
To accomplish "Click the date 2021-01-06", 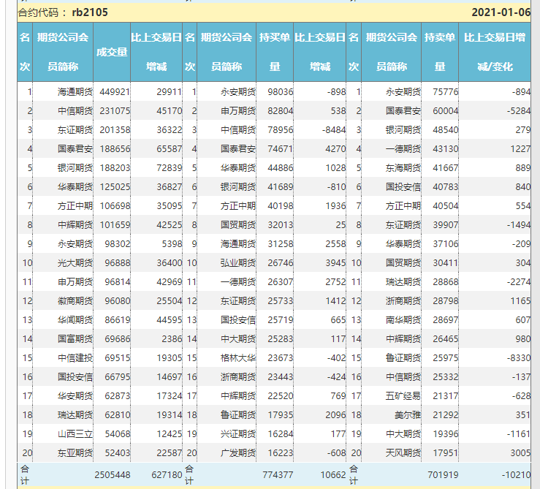I will [501, 12].
